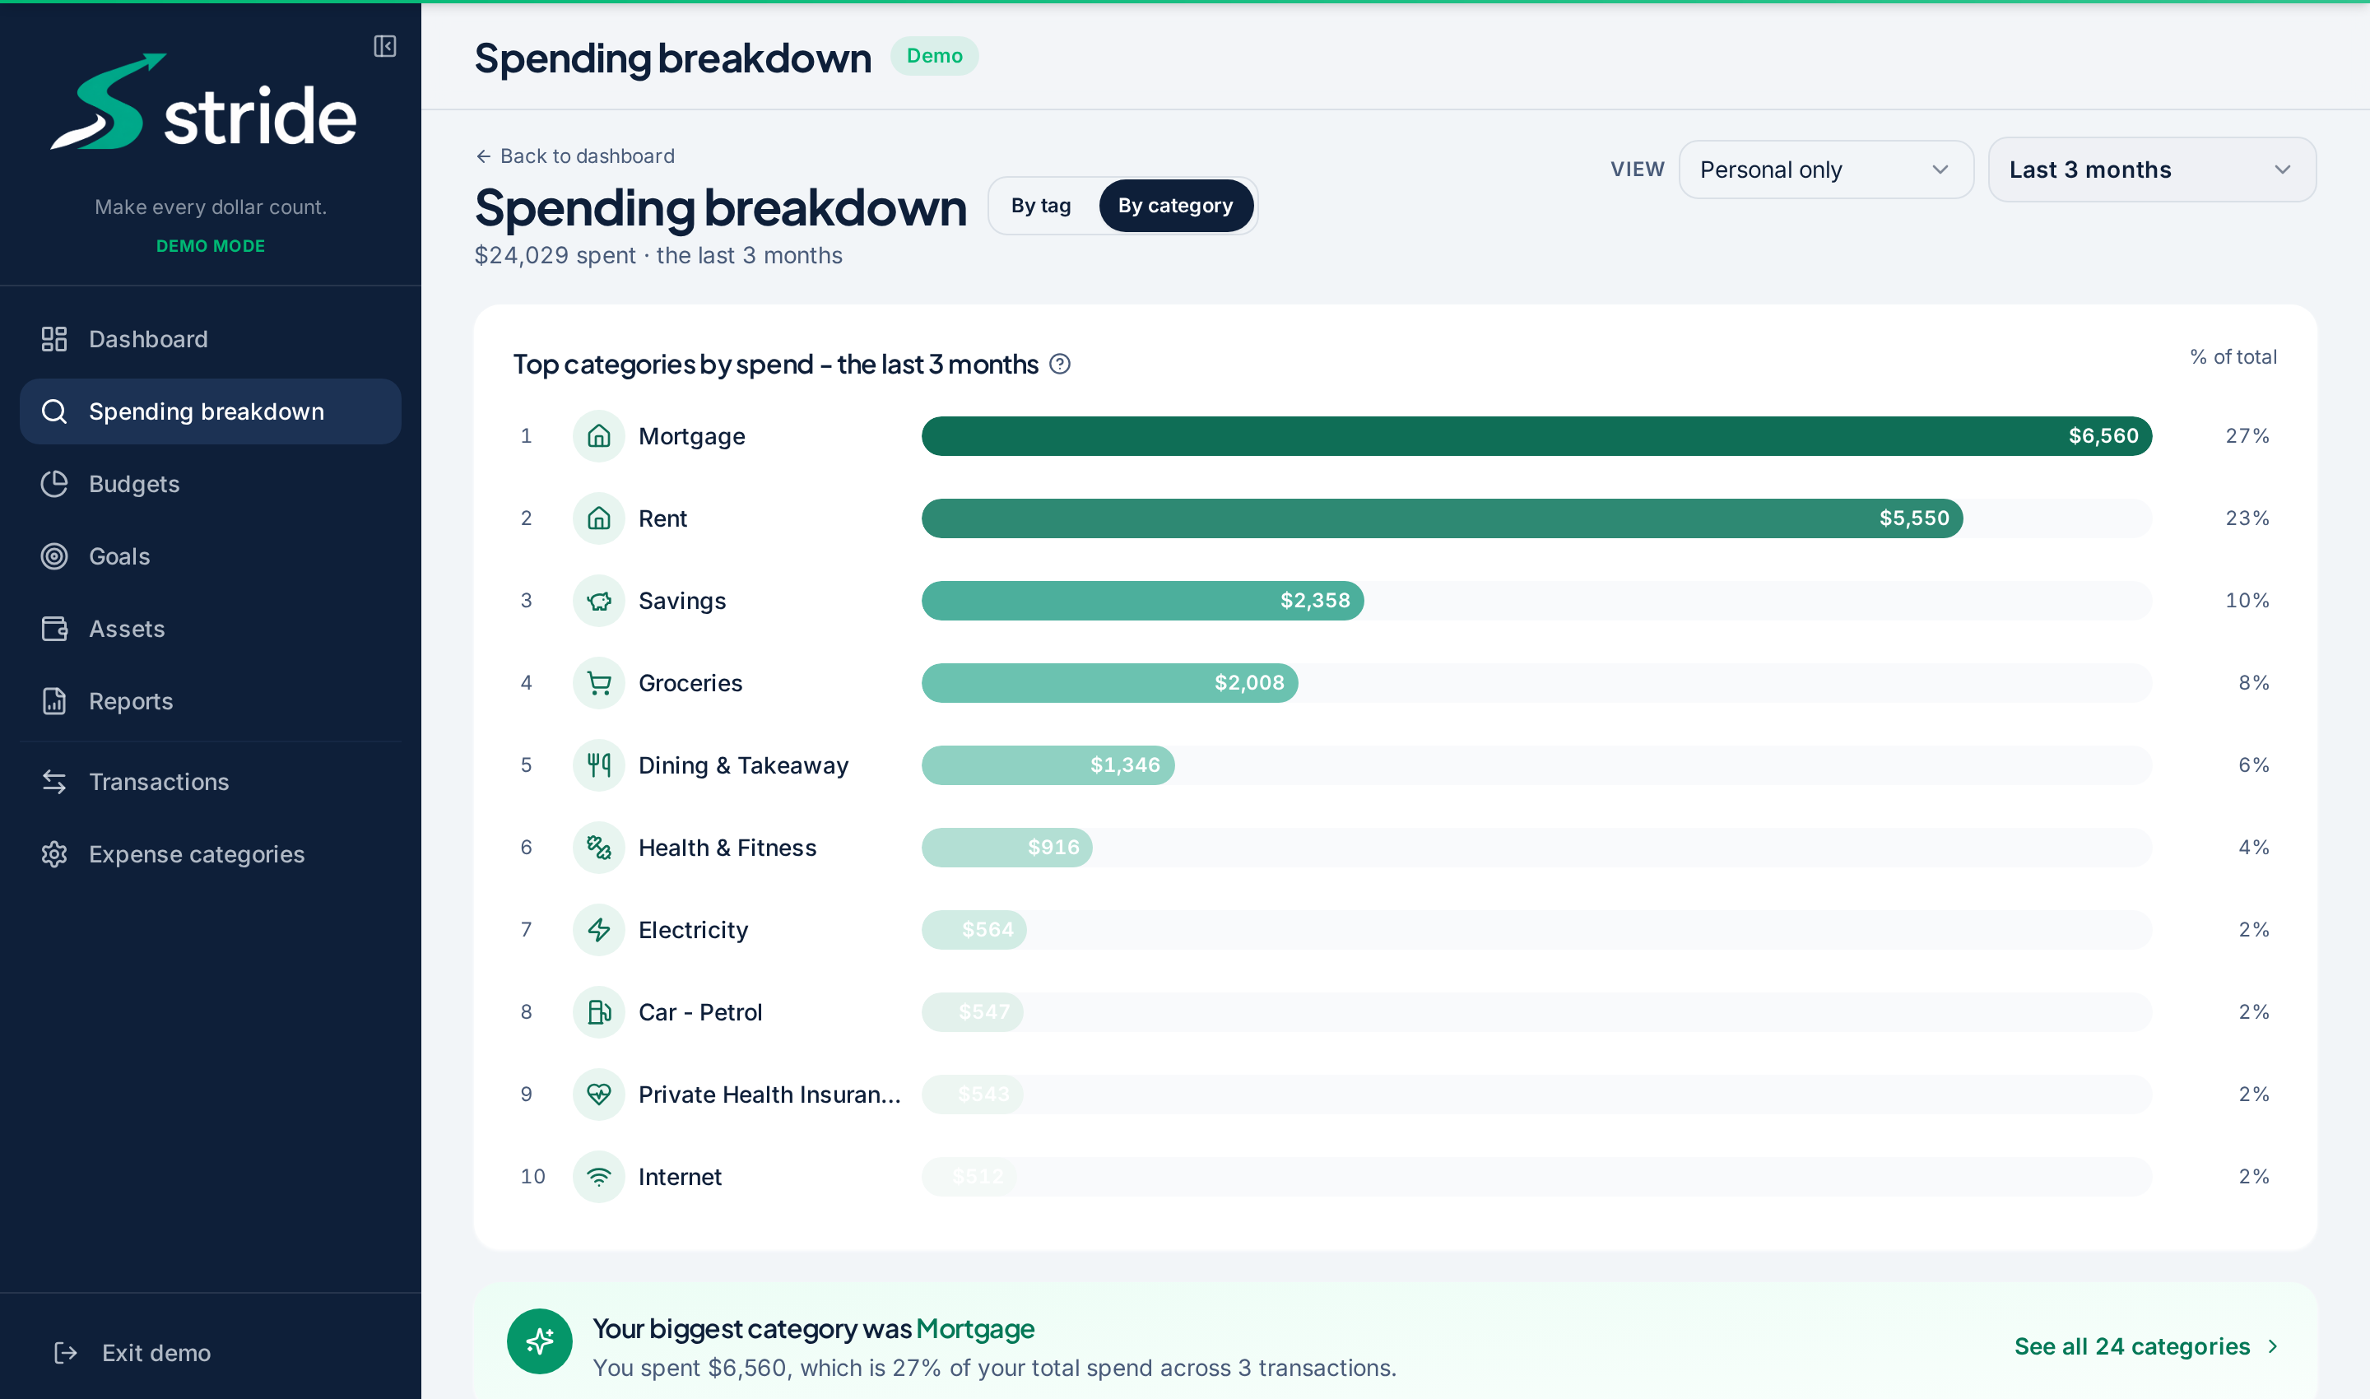Click the Internet wifi icon

click(598, 1177)
